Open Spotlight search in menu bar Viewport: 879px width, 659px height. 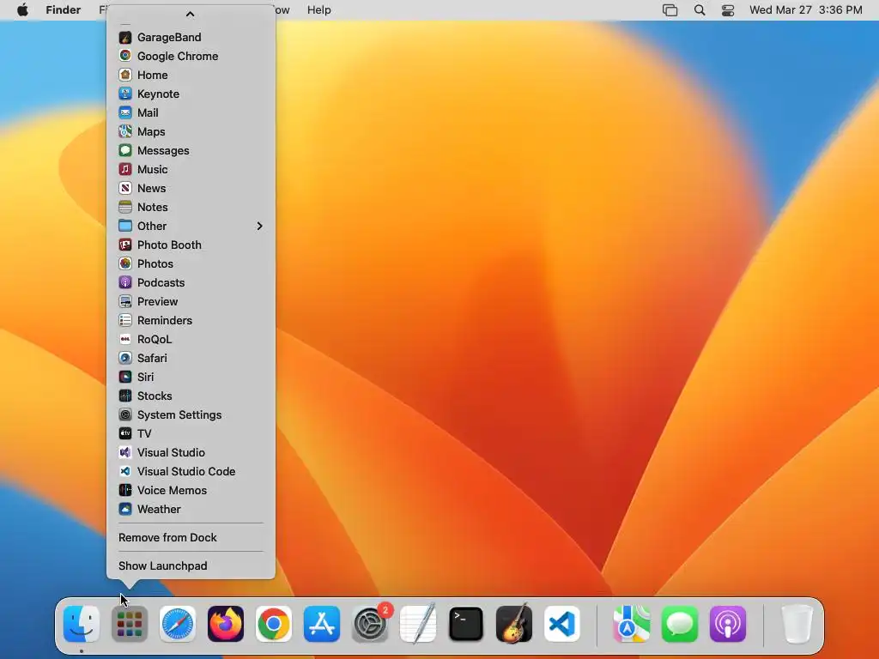tap(700, 10)
